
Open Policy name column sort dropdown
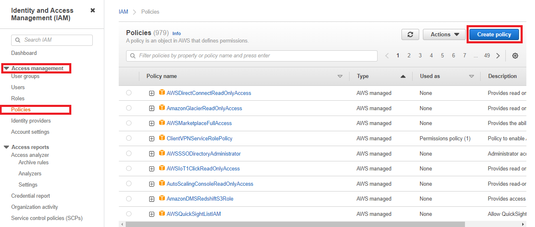pos(340,76)
